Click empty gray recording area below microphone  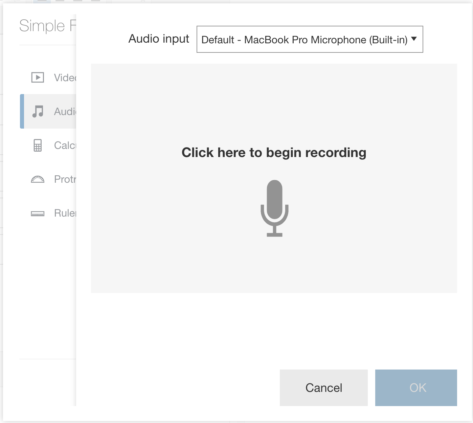click(274, 266)
